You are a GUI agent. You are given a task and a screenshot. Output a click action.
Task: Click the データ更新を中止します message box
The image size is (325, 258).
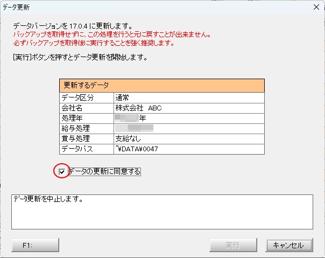162,211
